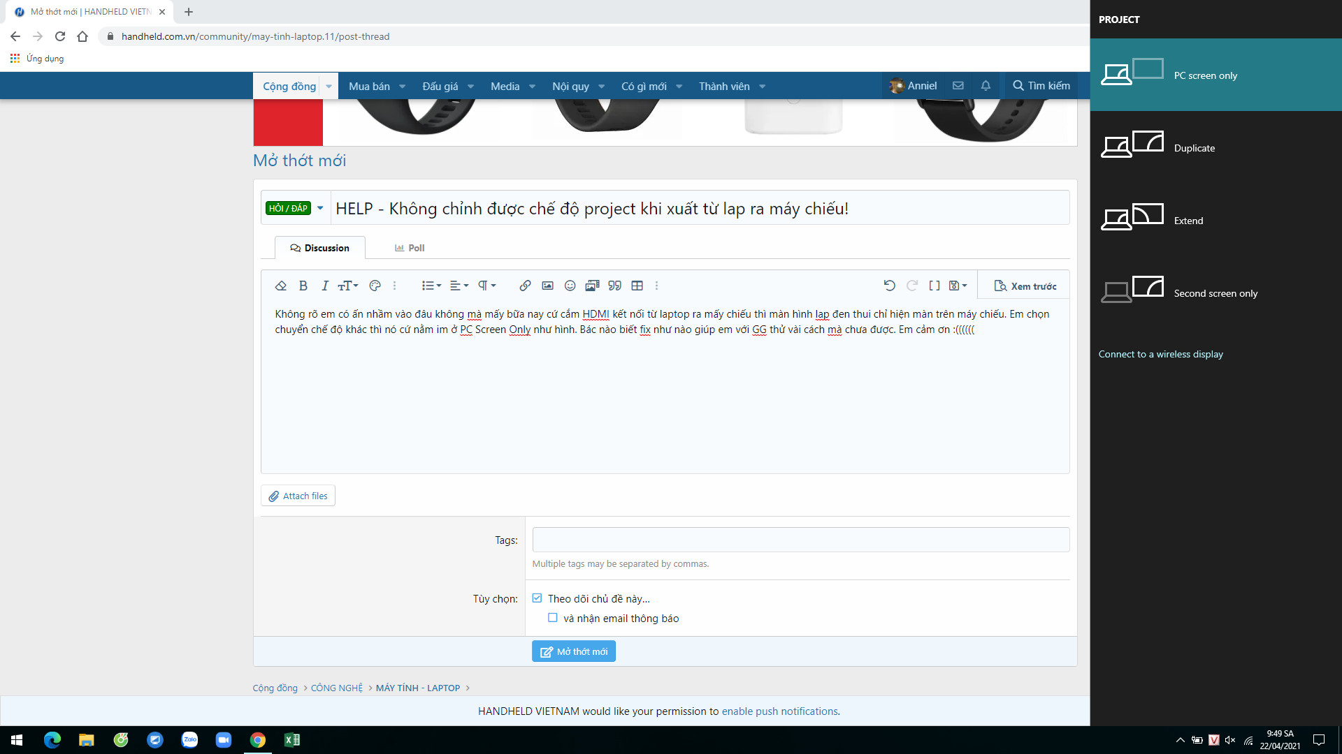Enable và nhận email thông báo checkbox

[553, 618]
